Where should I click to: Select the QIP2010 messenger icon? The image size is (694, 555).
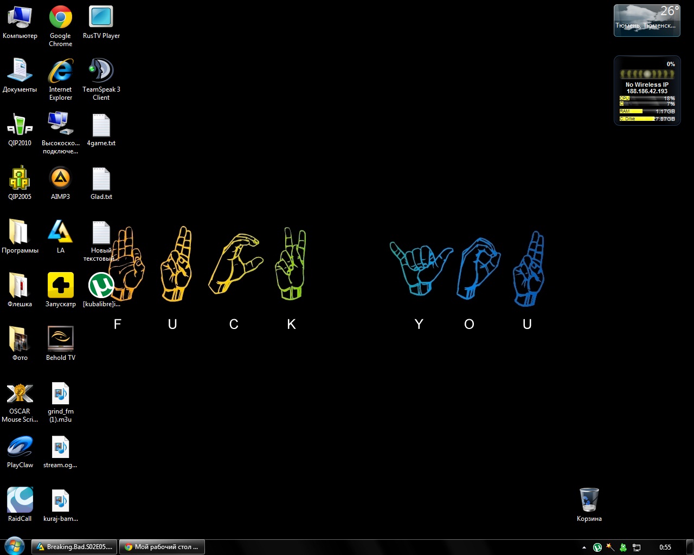point(20,125)
